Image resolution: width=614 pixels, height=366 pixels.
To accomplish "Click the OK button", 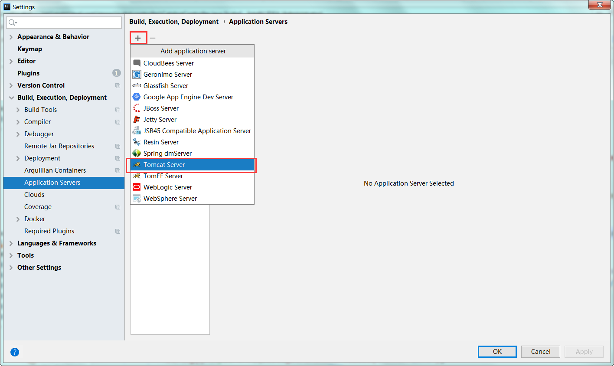I will pyautogui.click(x=497, y=352).
